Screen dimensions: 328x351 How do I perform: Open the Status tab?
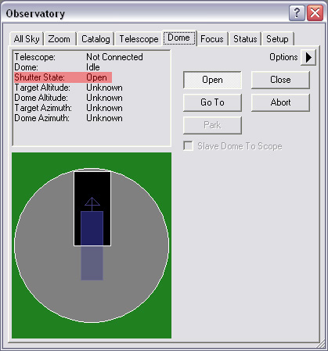coord(245,39)
